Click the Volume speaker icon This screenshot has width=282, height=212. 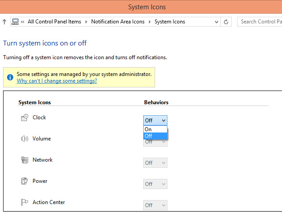click(25, 139)
